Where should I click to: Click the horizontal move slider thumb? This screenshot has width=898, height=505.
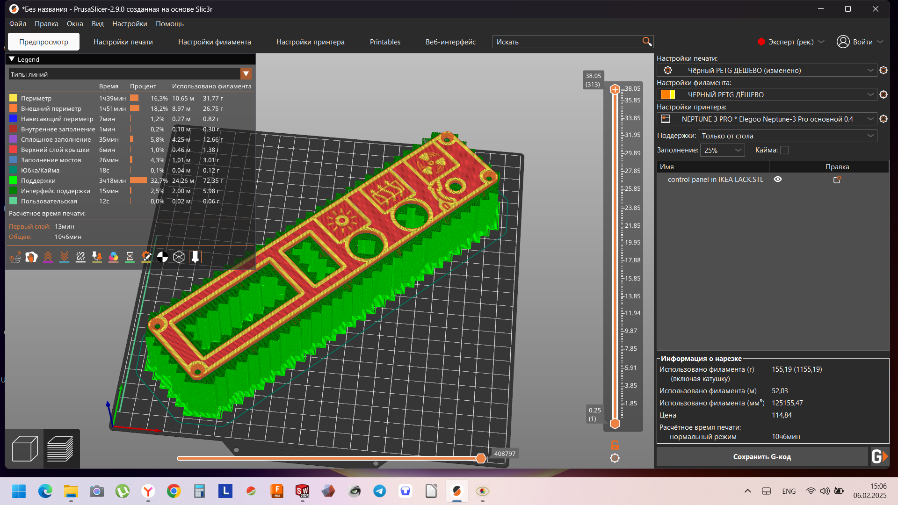tap(480, 458)
